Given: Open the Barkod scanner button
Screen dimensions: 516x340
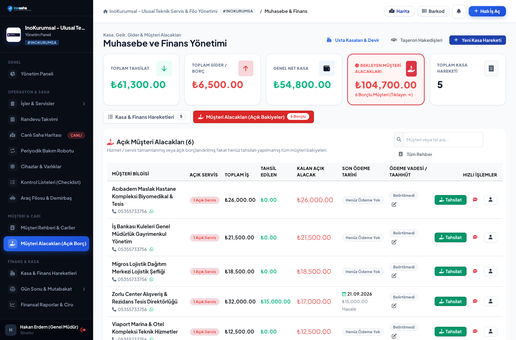Looking at the screenshot, I should (x=433, y=11).
